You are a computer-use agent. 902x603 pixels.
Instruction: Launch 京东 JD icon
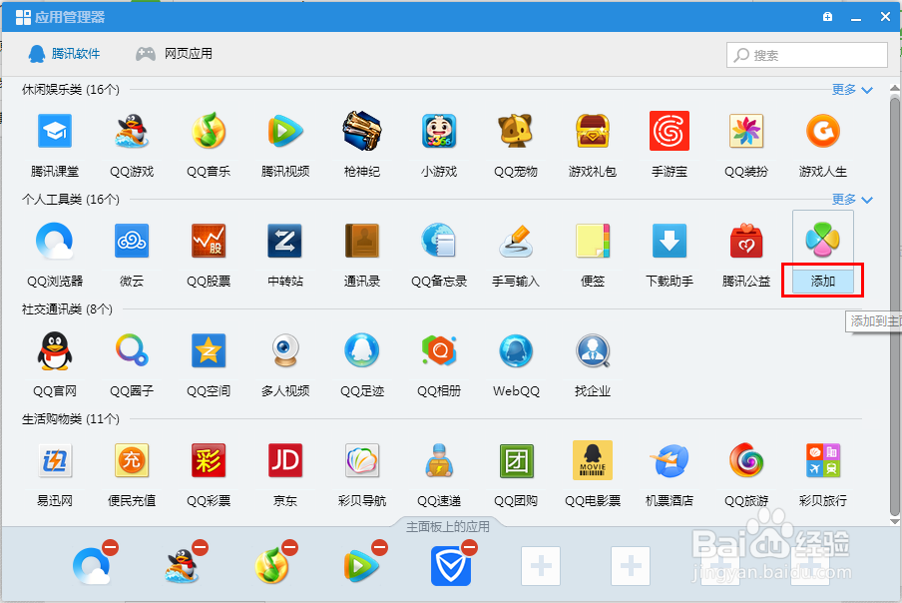pos(285,460)
